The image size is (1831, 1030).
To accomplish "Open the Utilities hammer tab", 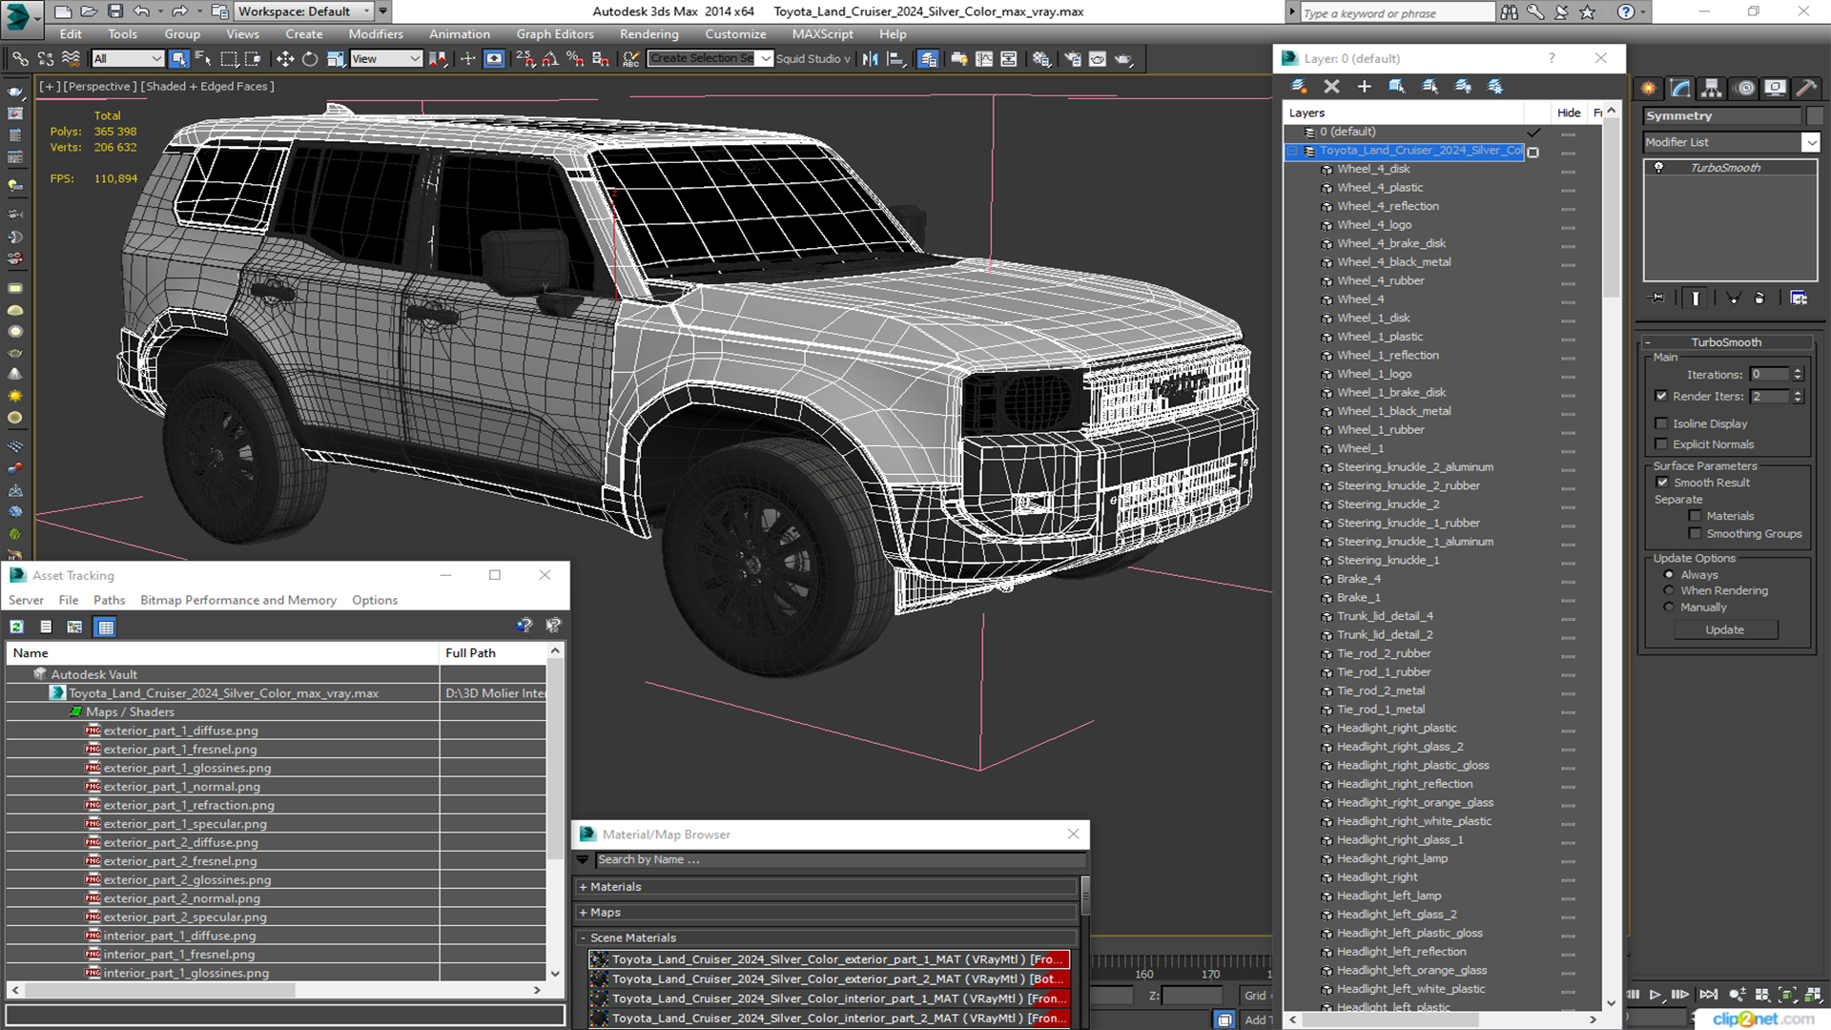I will tap(1806, 88).
